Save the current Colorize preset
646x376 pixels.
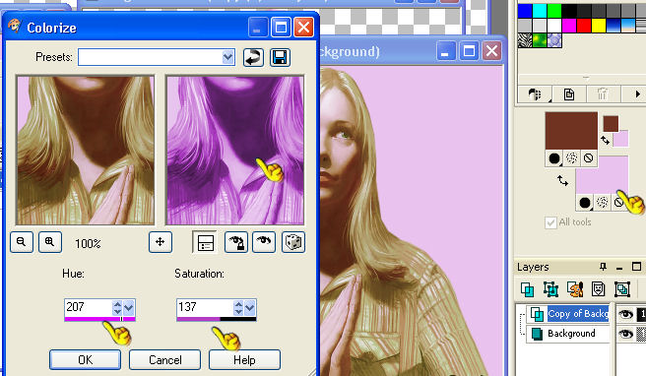coord(280,57)
